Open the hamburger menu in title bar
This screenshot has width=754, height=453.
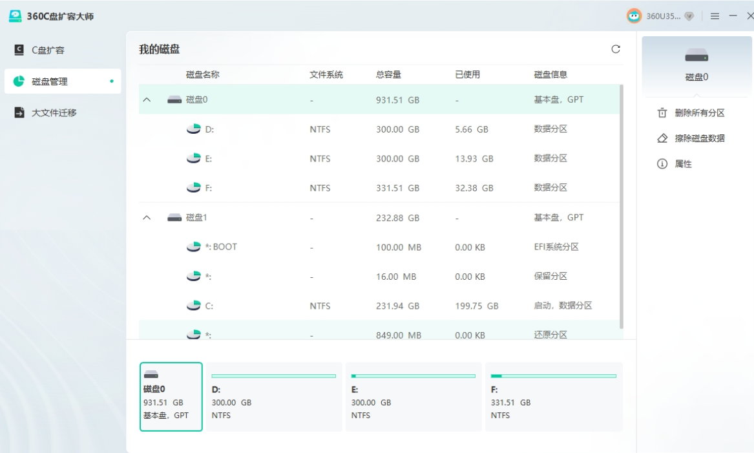tap(715, 16)
